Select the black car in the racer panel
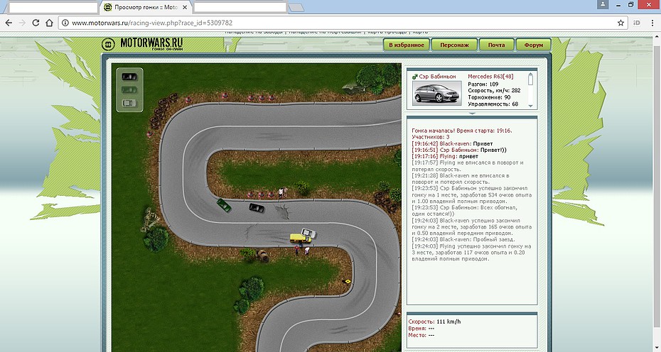The image size is (661, 352). pyautogui.click(x=129, y=77)
